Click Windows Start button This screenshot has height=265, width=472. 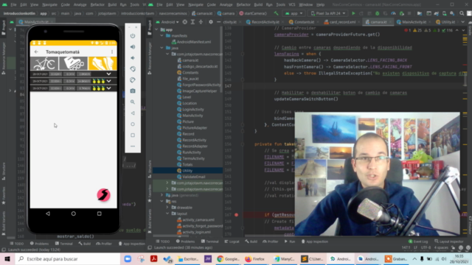coord(7,258)
